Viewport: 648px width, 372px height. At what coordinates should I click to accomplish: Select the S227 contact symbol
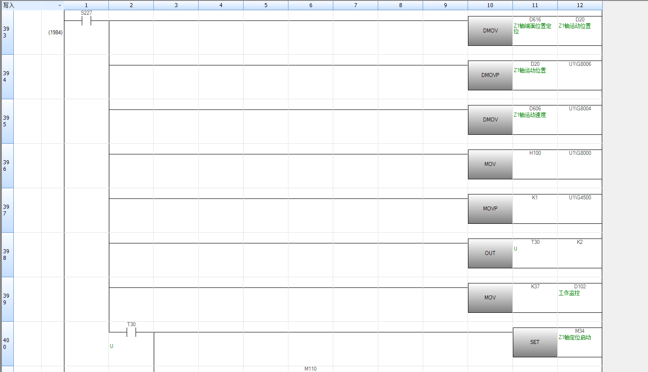(x=86, y=20)
